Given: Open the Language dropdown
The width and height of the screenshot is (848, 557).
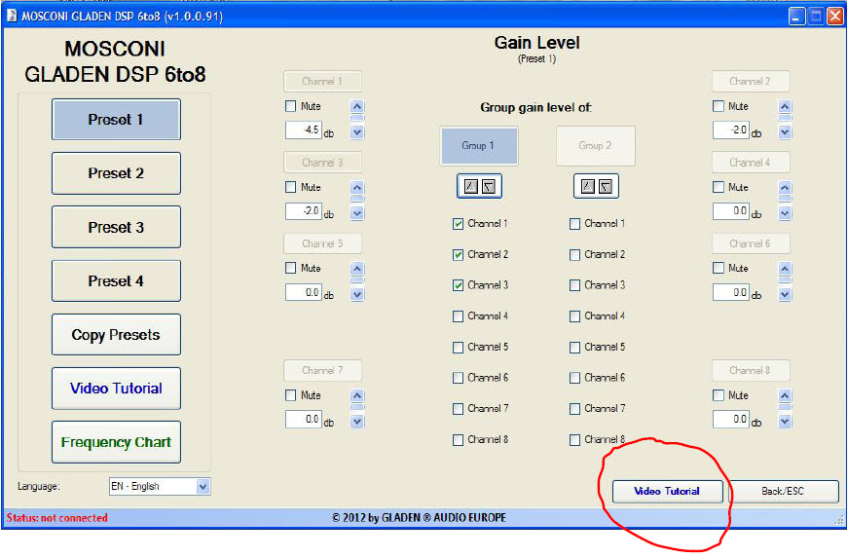Looking at the screenshot, I should point(203,487).
